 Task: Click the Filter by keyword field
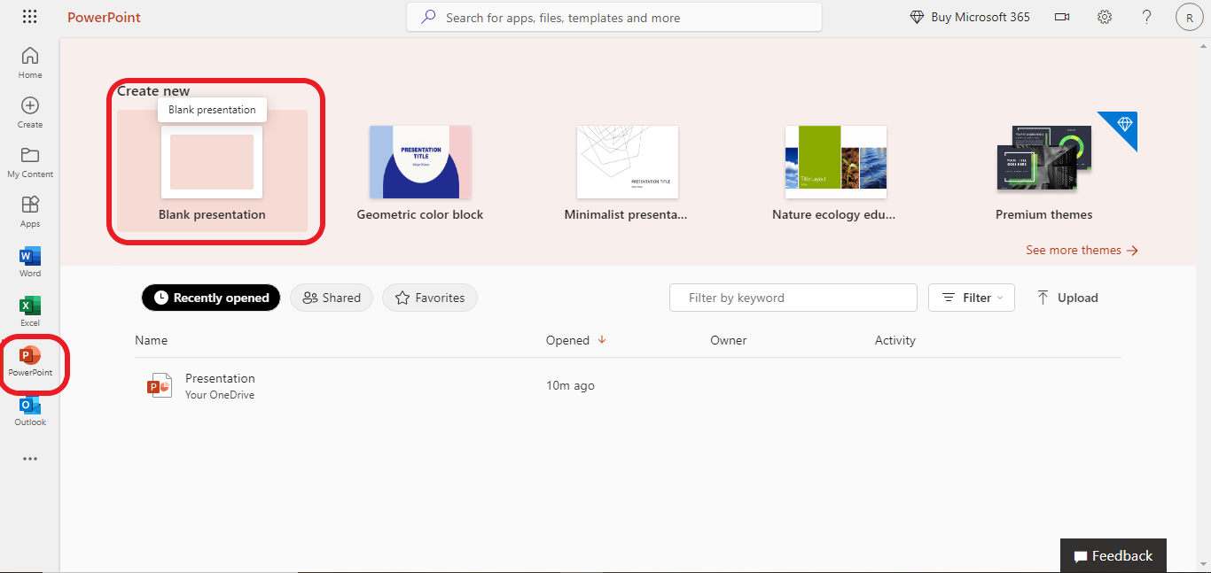(793, 298)
